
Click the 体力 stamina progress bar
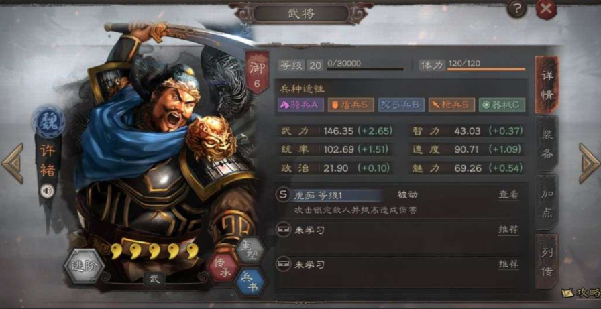(x=486, y=70)
